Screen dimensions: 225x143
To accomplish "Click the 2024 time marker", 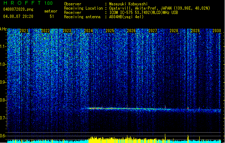I will 88,31.
